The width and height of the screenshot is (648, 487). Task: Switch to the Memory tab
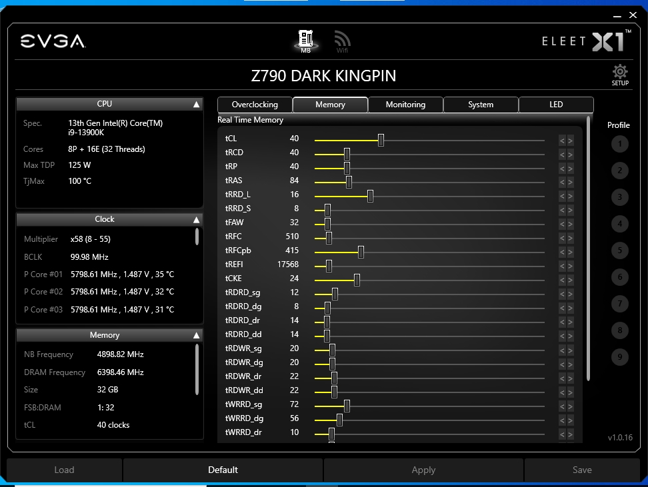pyautogui.click(x=330, y=105)
